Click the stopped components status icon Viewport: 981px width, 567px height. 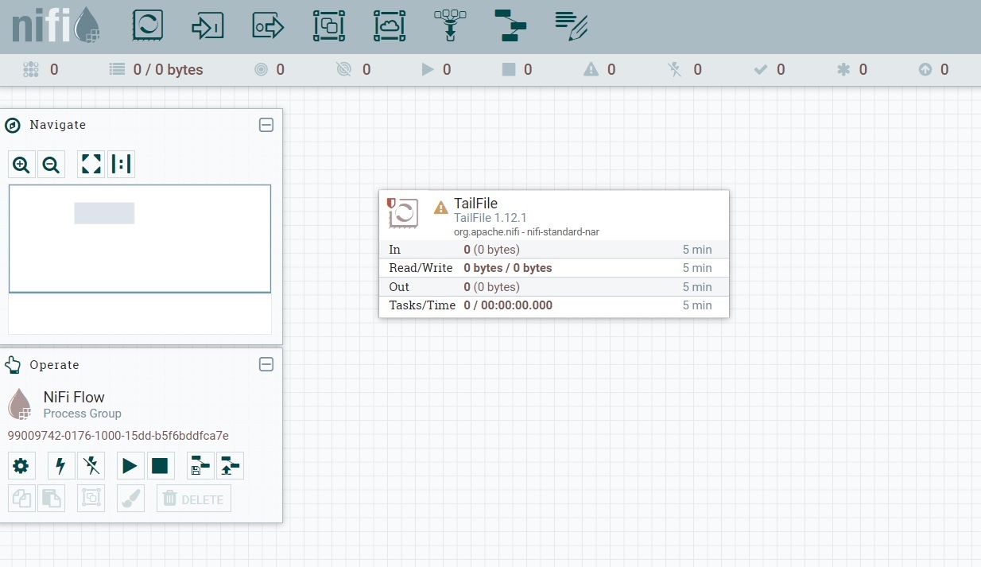tap(509, 70)
